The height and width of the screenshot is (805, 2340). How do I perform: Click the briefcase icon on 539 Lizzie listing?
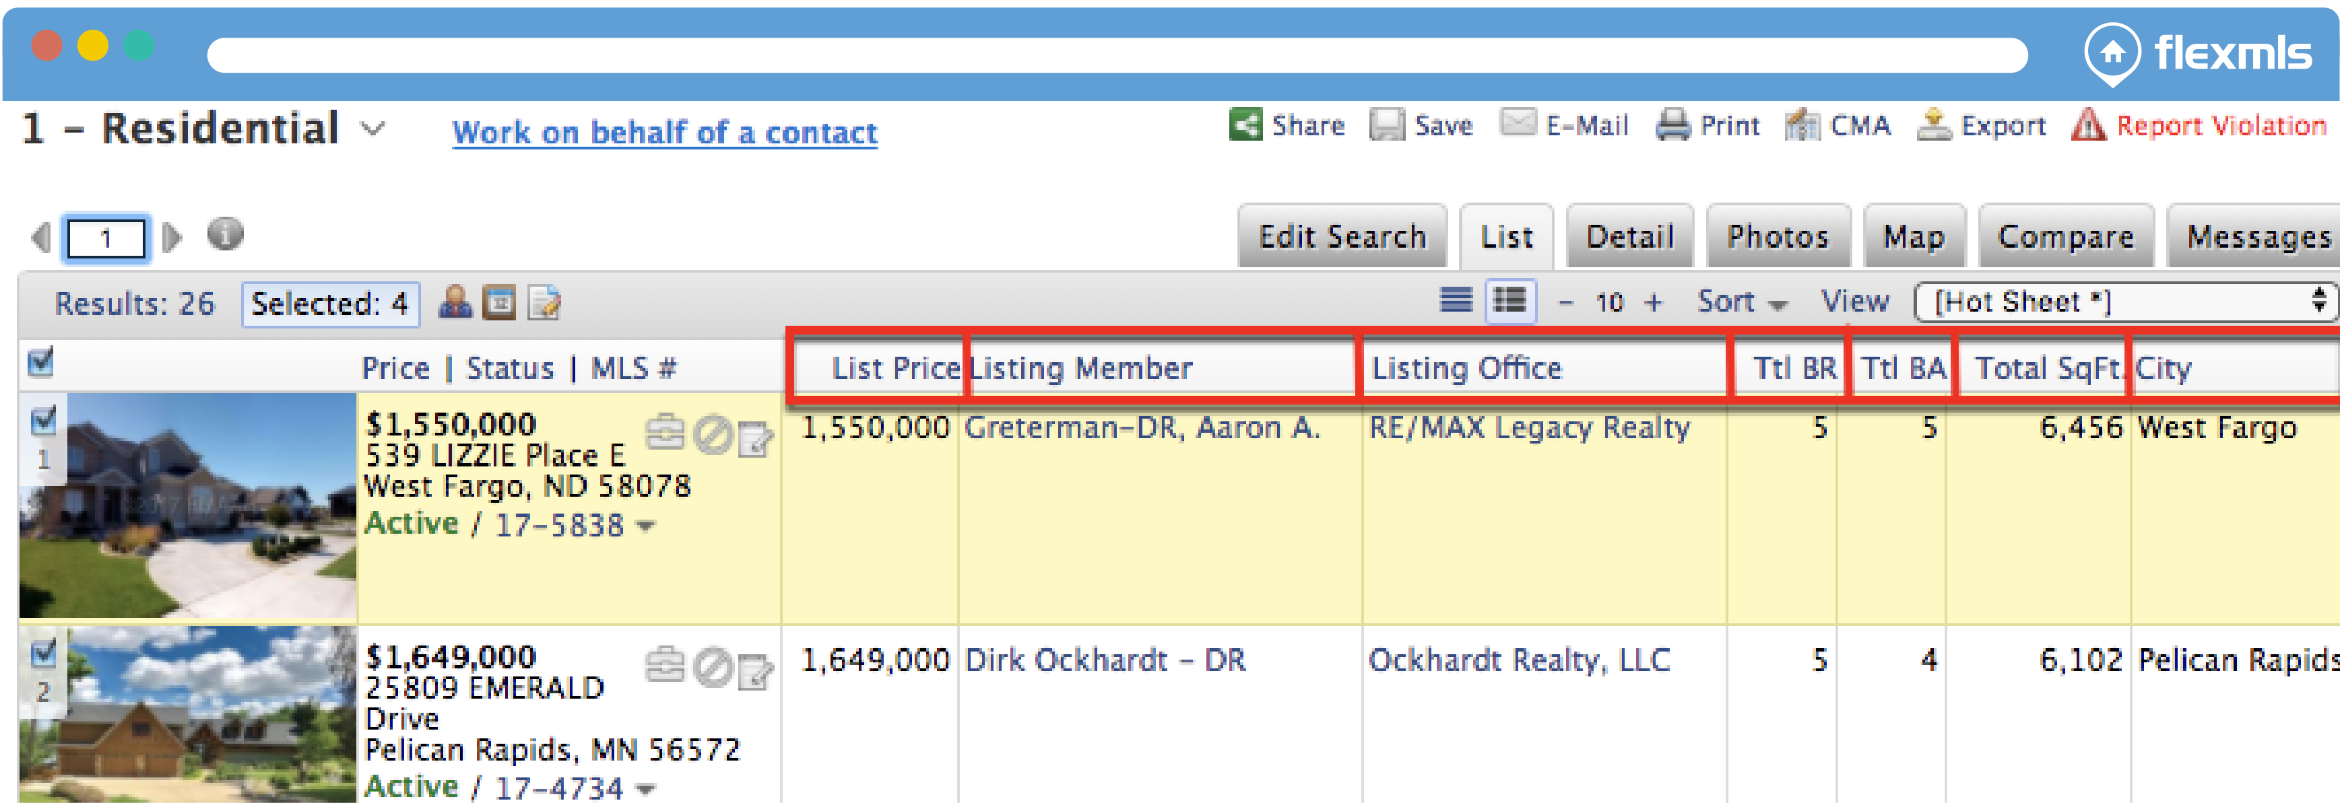[664, 433]
